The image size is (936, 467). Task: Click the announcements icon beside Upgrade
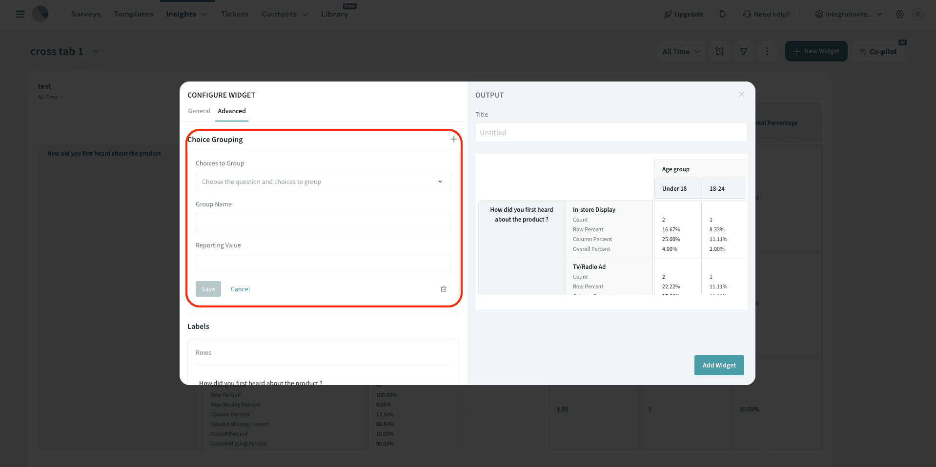click(x=723, y=14)
